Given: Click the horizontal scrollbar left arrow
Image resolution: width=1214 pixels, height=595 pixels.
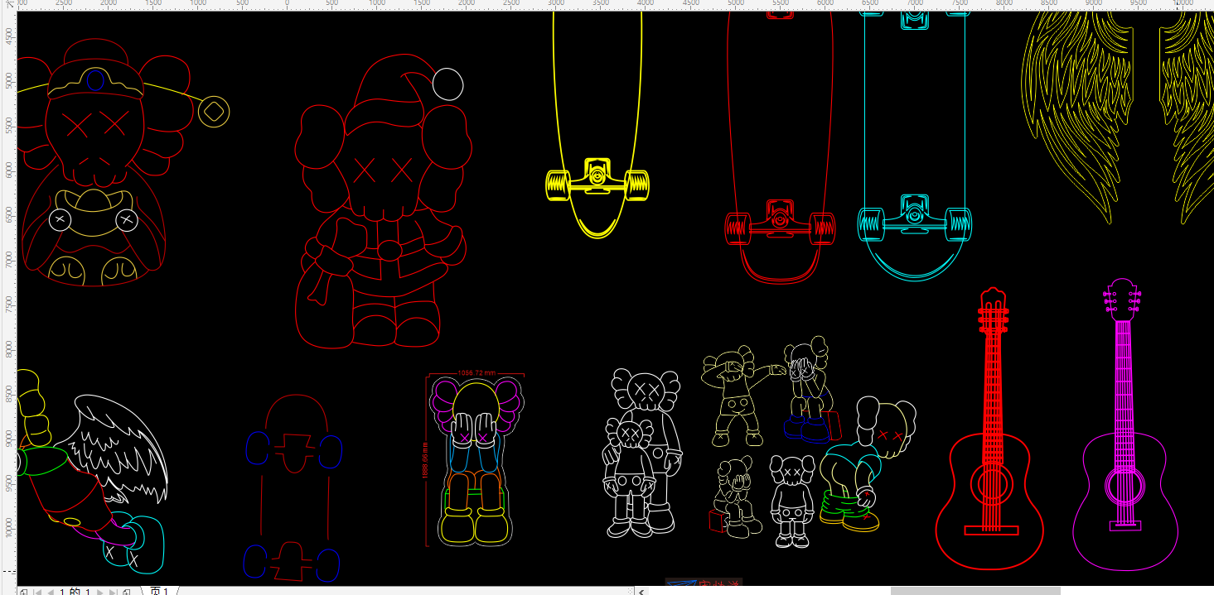Looking at the screenshot, I should tap(642, 591).
